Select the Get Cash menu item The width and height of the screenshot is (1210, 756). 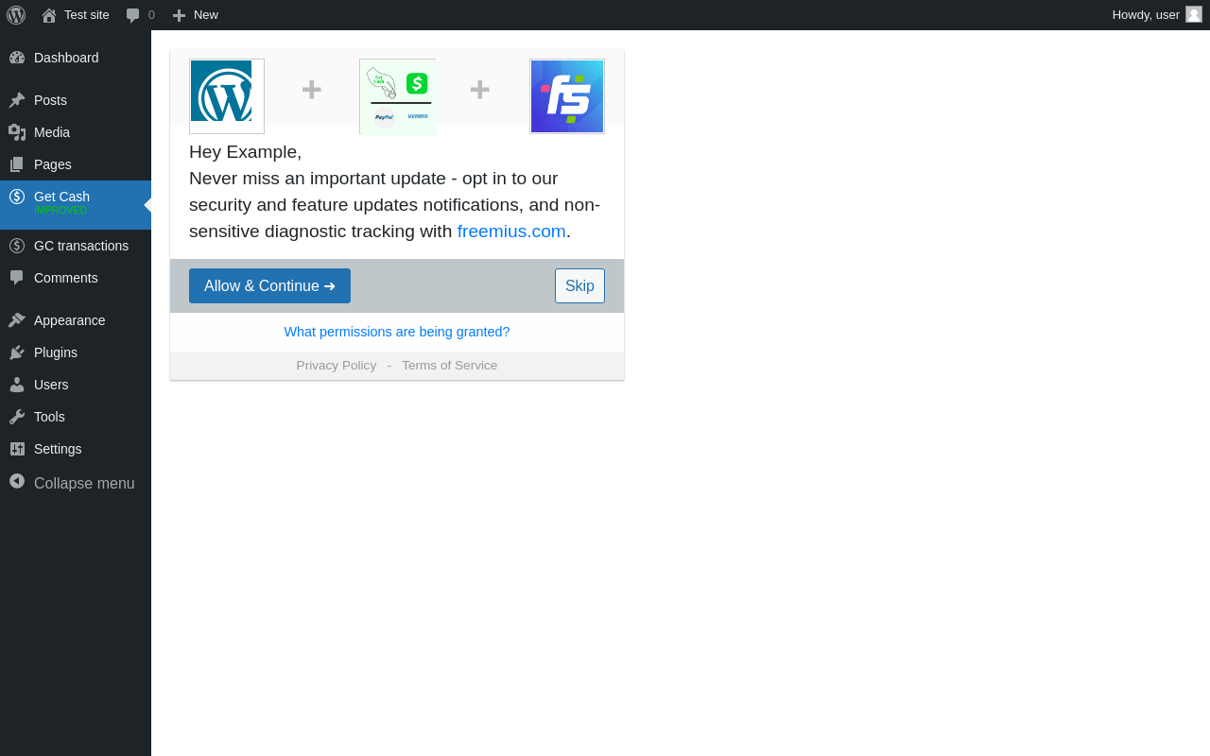[76, 205]
